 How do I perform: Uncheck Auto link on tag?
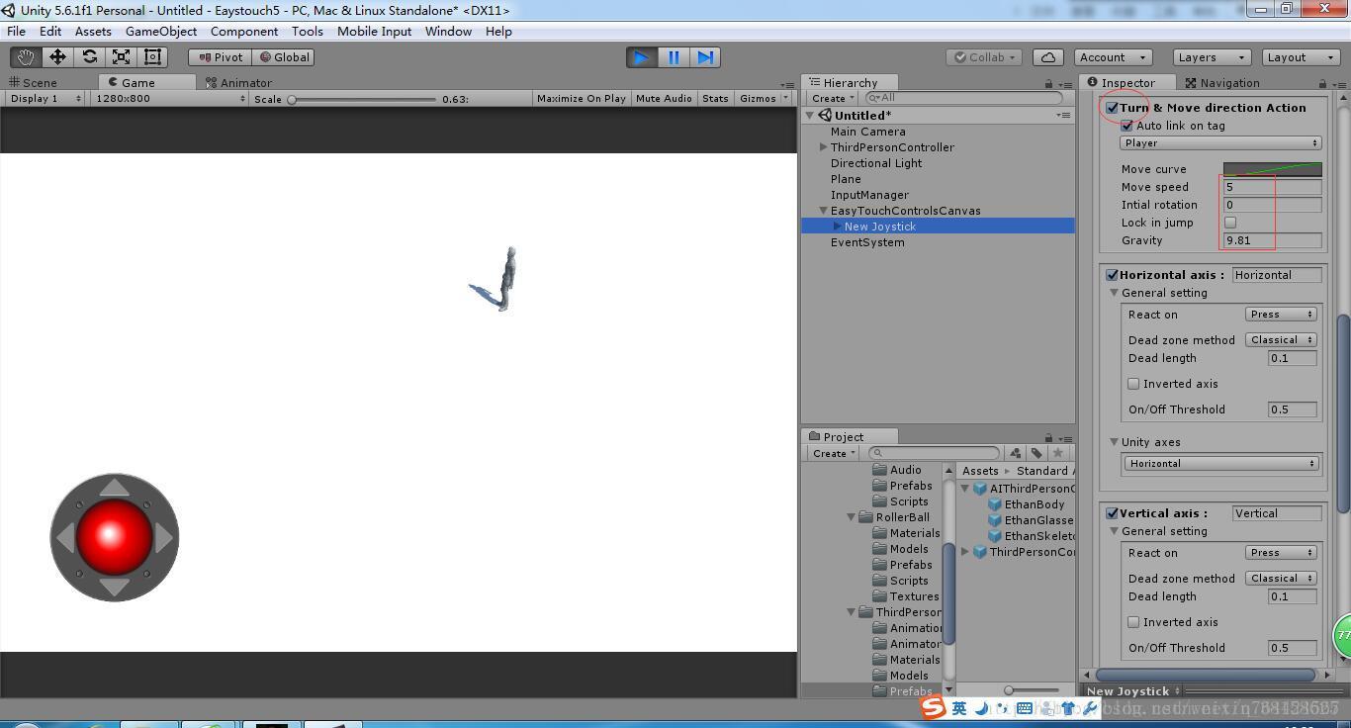tap(1126, 126)
